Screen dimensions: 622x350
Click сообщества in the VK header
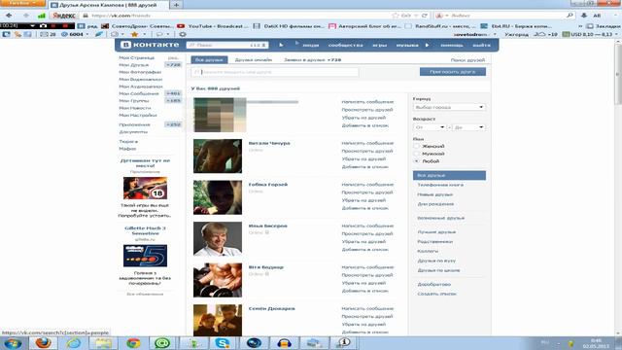coord(346,46)
